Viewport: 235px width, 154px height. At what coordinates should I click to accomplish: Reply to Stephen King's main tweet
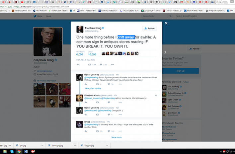click(x=78, y=64)
